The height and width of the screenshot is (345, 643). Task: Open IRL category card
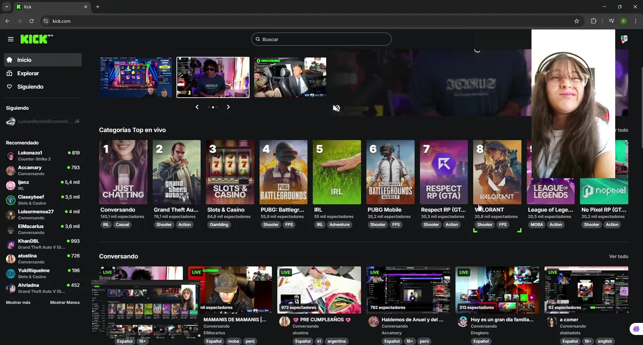337,172
